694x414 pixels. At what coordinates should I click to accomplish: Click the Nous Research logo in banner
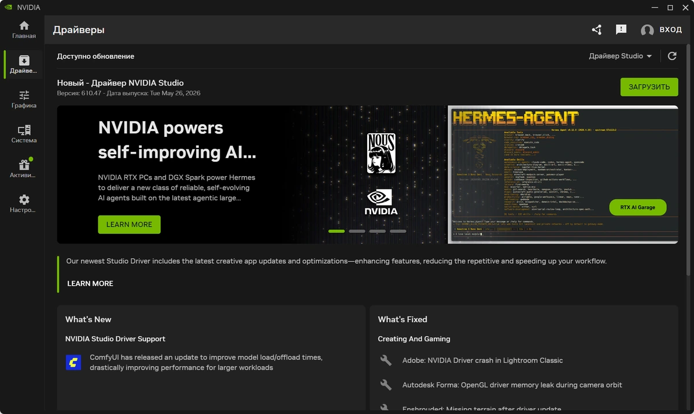point(381,154)
